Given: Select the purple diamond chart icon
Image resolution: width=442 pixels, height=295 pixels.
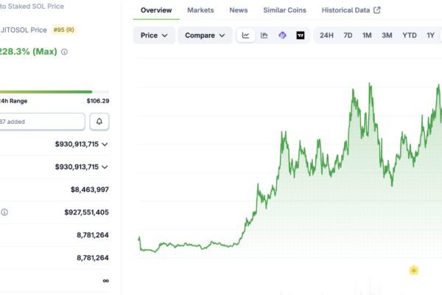Looking at the screenshot, I should 282,35.
